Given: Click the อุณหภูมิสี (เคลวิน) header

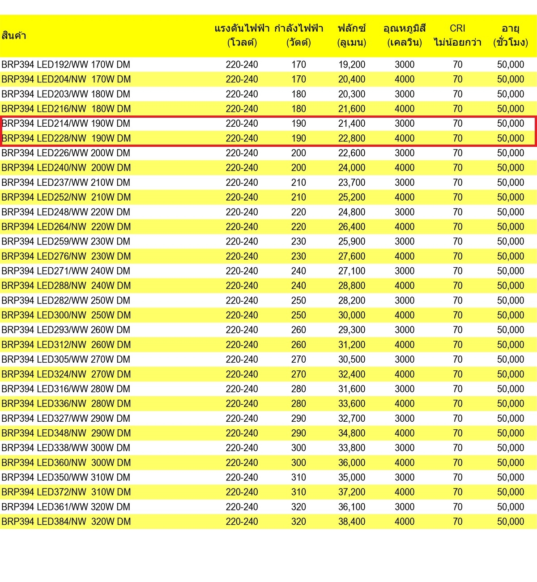Looking at the screenshot, I should tap(405, 36).
